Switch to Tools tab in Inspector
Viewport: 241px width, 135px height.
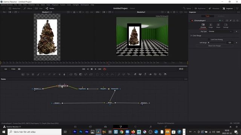207,16
